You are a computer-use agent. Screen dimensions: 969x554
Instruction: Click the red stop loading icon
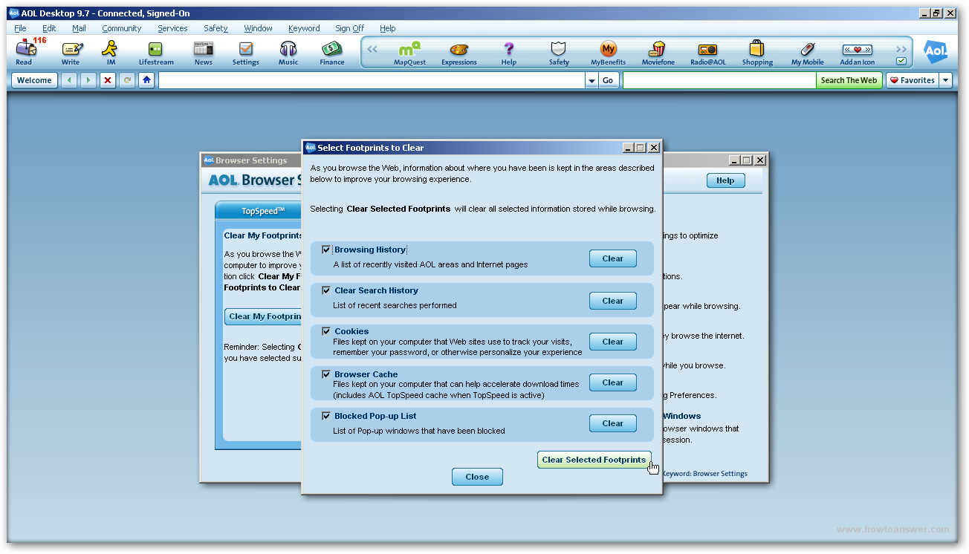pos(108,80)
